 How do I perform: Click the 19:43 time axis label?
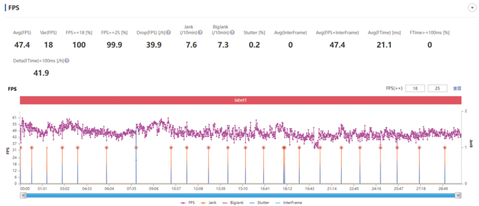pyautogui.click(x=309, y=189)
